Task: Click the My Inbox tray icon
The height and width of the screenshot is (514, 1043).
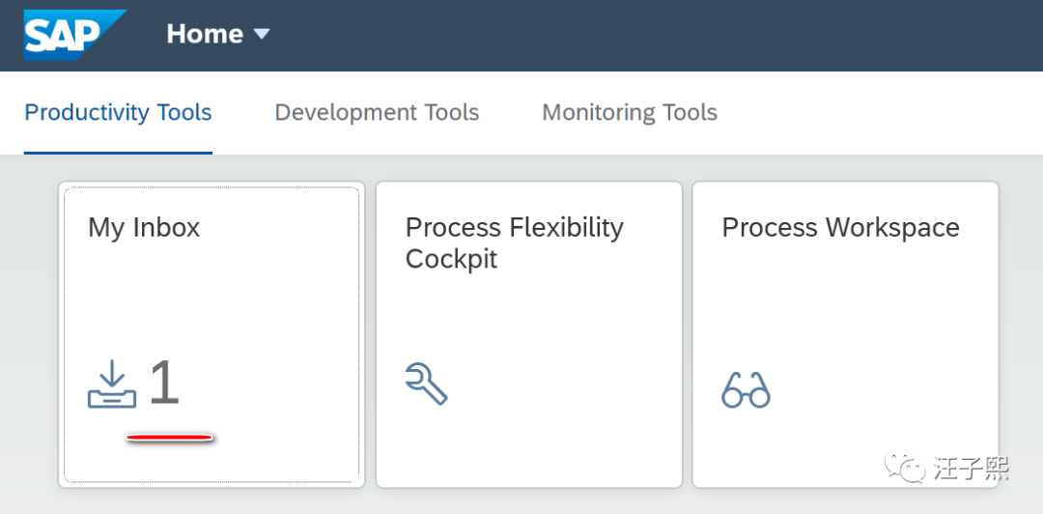Action: pos(112,385)
